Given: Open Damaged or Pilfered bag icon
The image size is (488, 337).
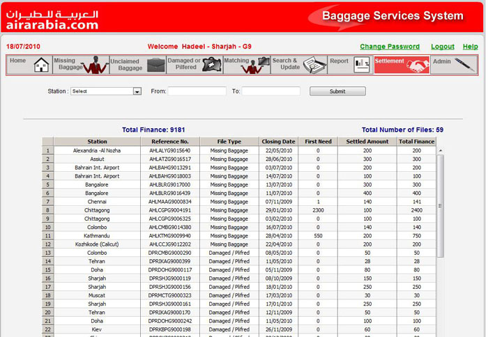Looking at the screenshot, I should (x=210, y=65).
